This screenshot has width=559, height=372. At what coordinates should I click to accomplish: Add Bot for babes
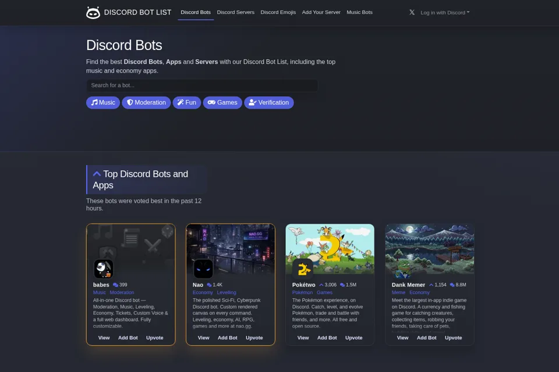(128, 338)
